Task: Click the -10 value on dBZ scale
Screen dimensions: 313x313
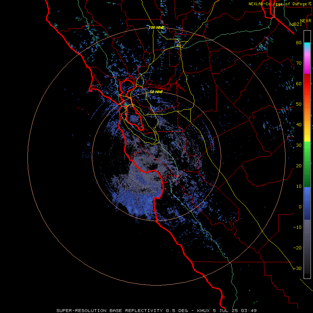Action: pyautogui.click(x=297, y=227)
